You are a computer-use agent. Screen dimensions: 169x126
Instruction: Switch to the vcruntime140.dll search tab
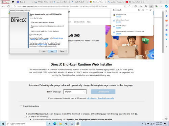tap(62, 2)
